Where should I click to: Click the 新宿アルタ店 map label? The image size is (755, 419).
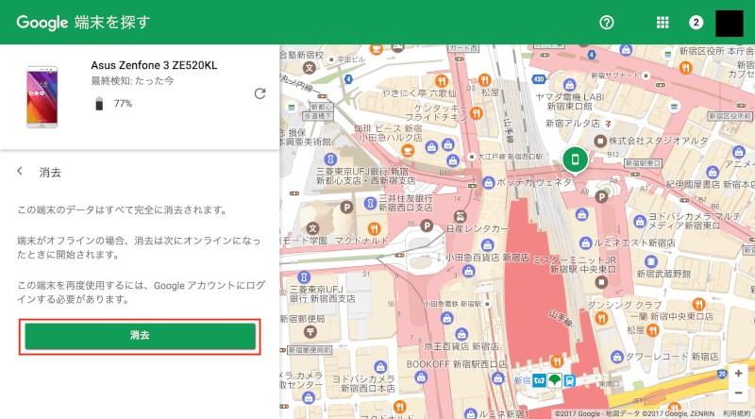click(x=573, y=124)
